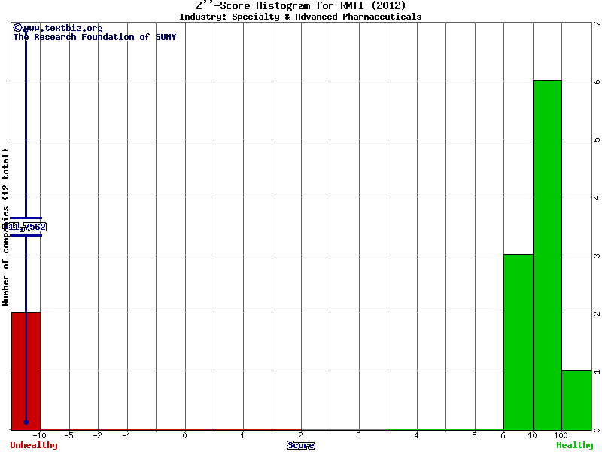Click the x-axis tick label '-1'

click(126, 435)
